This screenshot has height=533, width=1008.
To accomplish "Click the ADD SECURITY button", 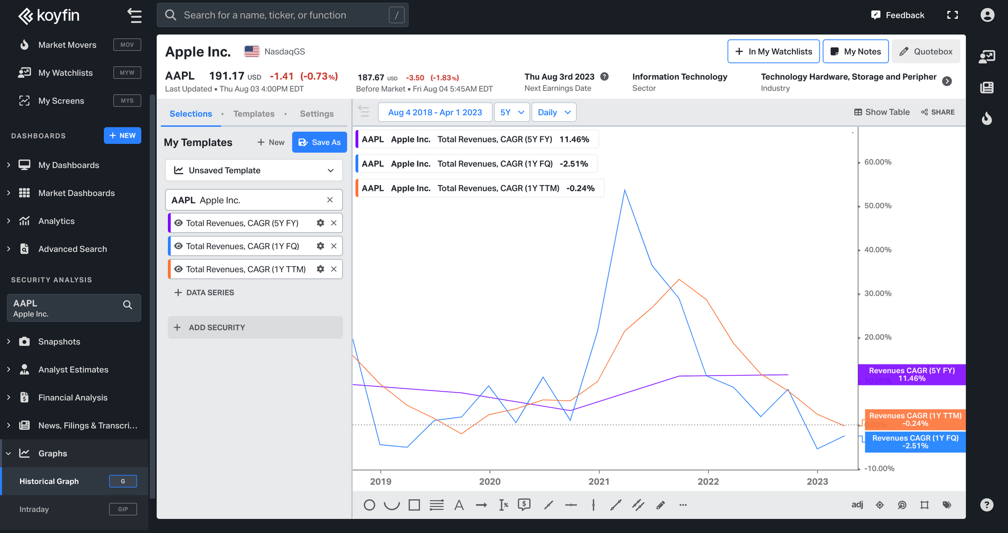I will [255, 328].
